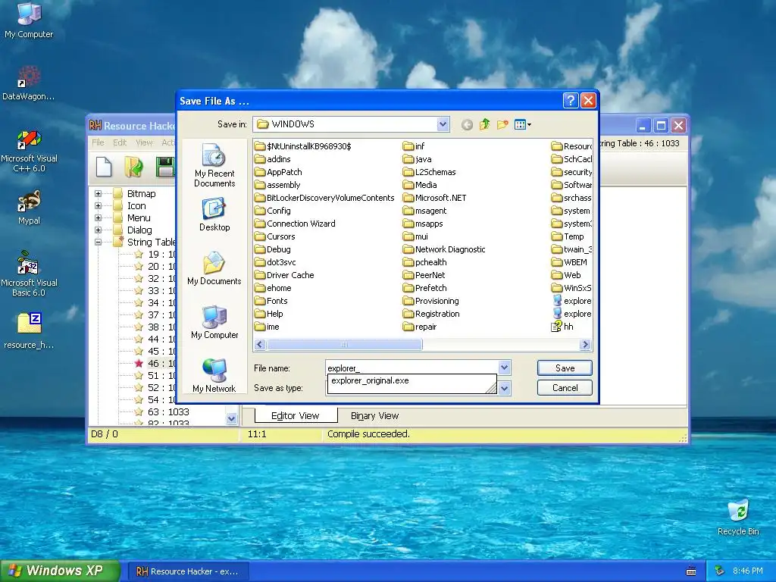Open Resource Hacker's View menu
This screenshot has width=776, height=582.
tap(144, 142)
